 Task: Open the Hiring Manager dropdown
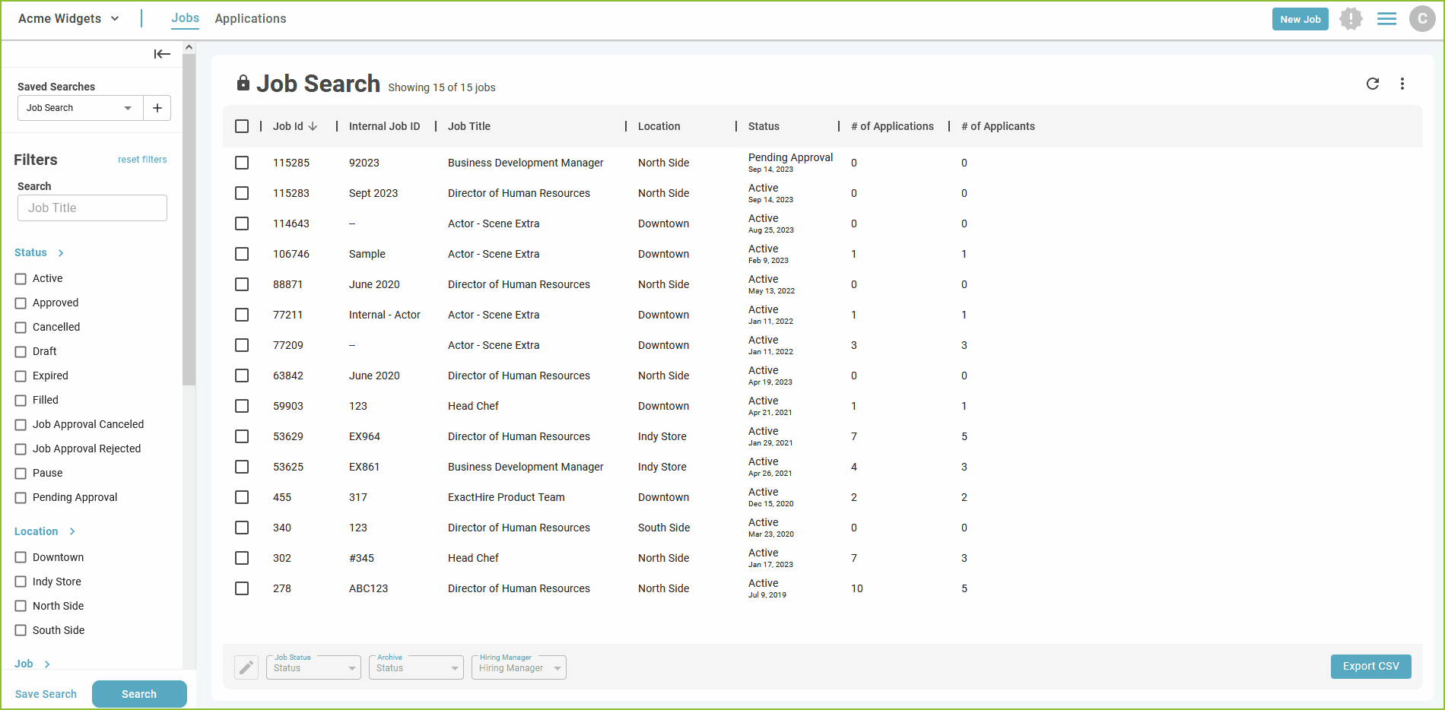519,667
